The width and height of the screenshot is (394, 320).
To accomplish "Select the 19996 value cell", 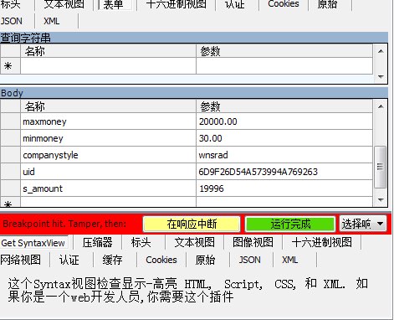I will (x=284, y=188).
